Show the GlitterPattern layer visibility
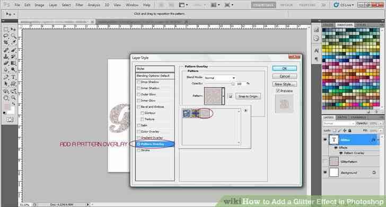 325,162
